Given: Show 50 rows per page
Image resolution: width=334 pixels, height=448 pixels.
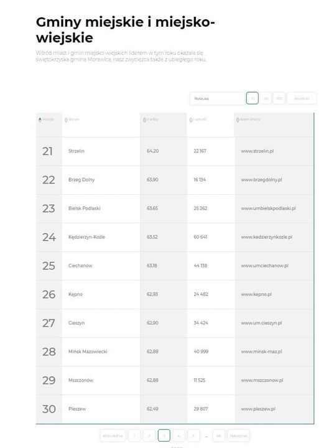Looking at the screenshot, I should coord(266,98).
